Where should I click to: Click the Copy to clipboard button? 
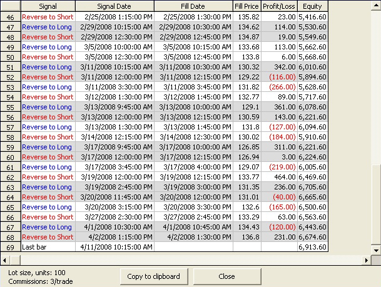(154, 276)
